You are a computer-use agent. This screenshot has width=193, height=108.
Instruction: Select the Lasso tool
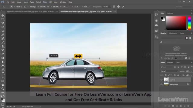[x=3, y=23]
